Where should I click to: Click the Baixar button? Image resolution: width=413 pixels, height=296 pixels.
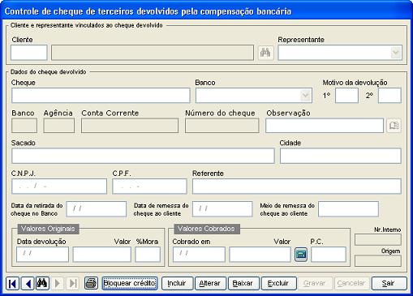243,283
